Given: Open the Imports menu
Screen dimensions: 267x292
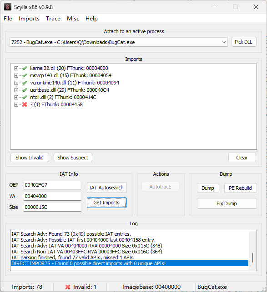Looking at the screenshot, I should coord(29,19).
